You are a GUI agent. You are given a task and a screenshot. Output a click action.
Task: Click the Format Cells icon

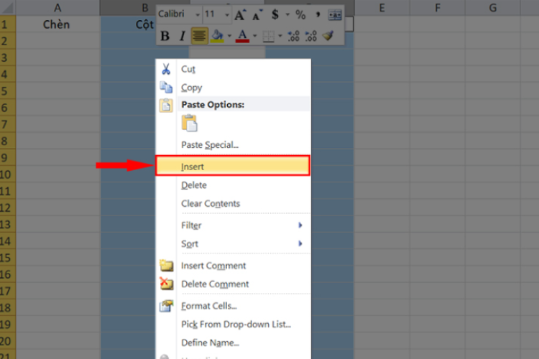coord(167,306)
